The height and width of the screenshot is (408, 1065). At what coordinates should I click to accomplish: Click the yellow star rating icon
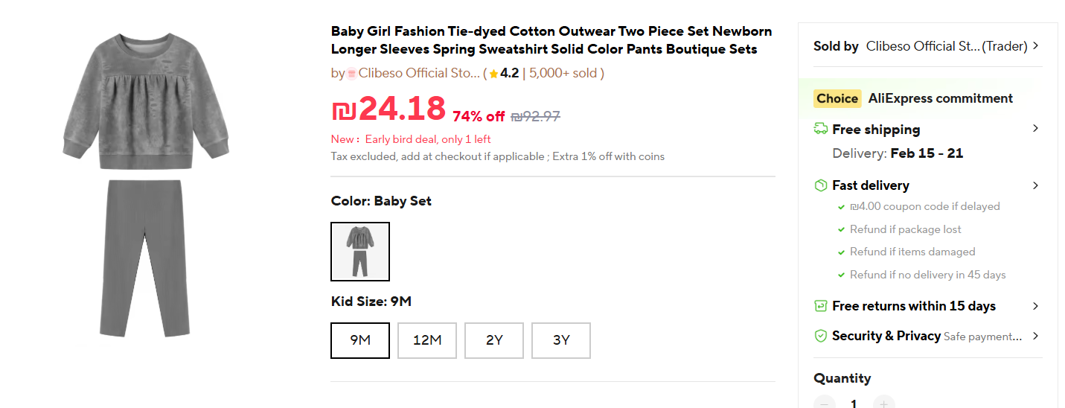point(493,74)
